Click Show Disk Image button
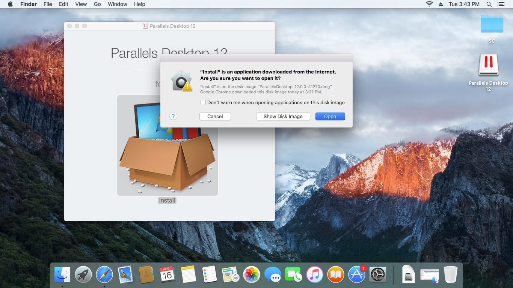The width and height of the screenshot is (513, 288). point(283,116)
